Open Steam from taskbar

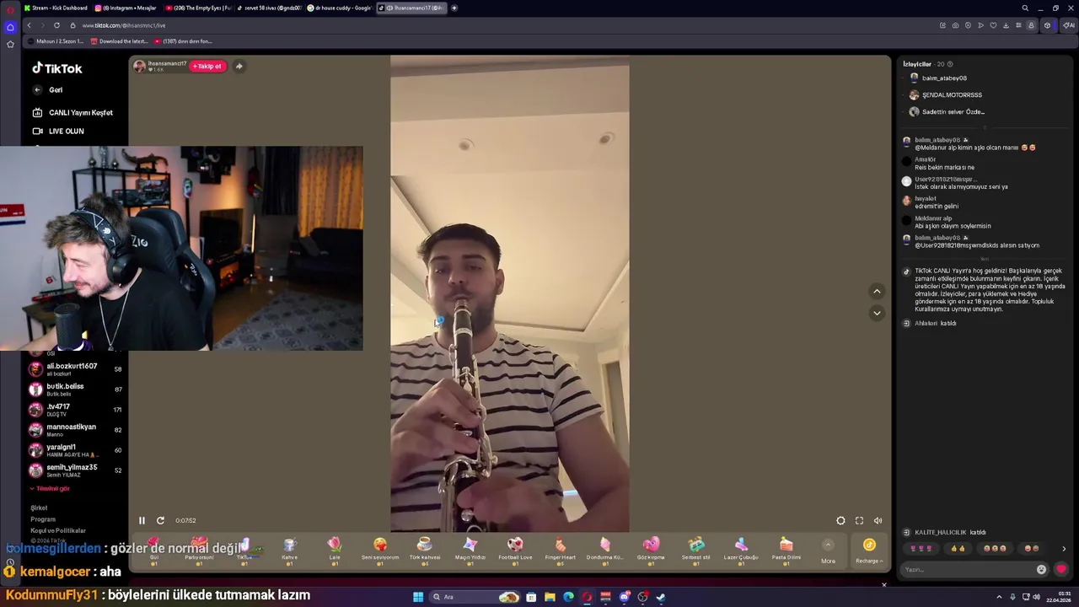(x=661, y=597)
